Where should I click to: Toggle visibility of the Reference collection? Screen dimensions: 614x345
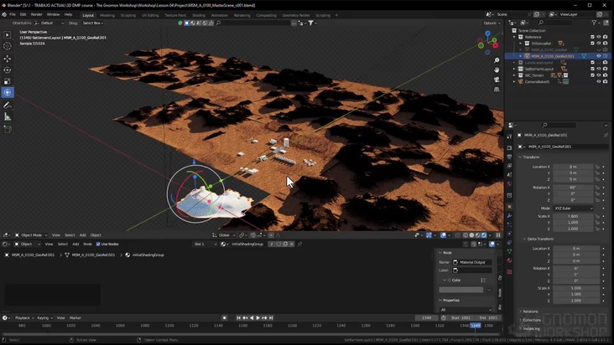click(x=598, y=37)
